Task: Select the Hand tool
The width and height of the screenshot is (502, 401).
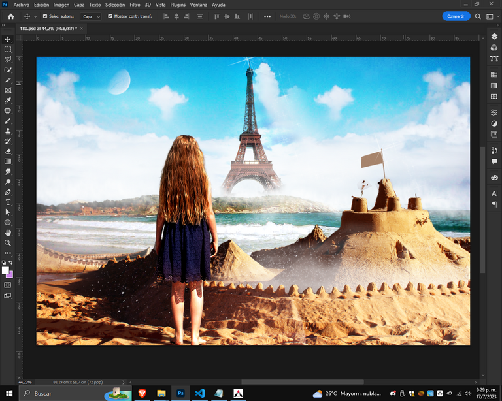Action: [8, 233]
